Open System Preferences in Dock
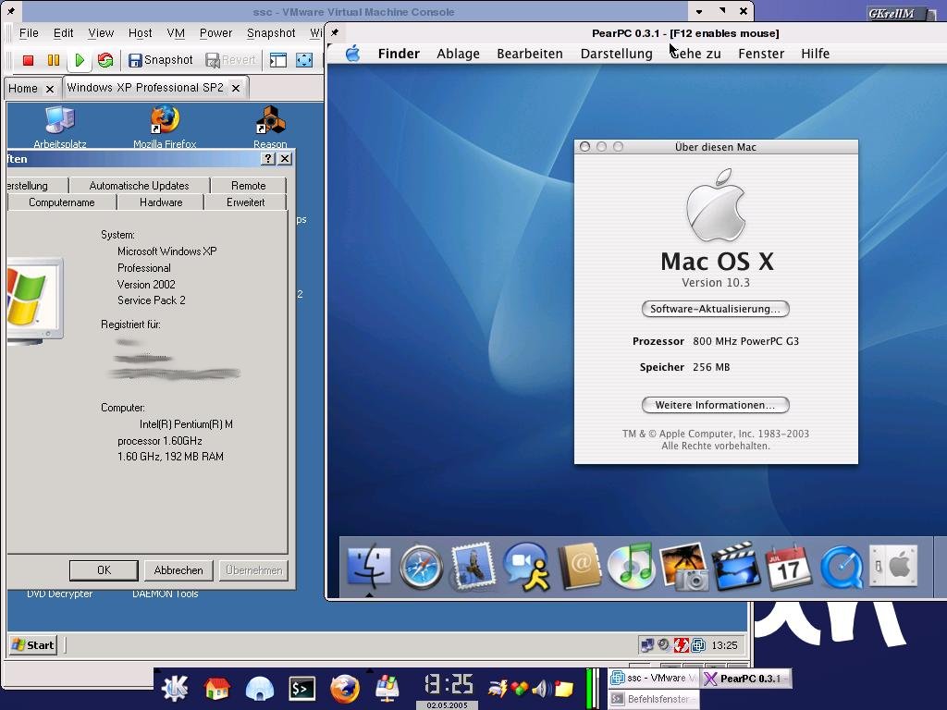Viewport: 947px width, 710px height. click(x=893, y=567)
